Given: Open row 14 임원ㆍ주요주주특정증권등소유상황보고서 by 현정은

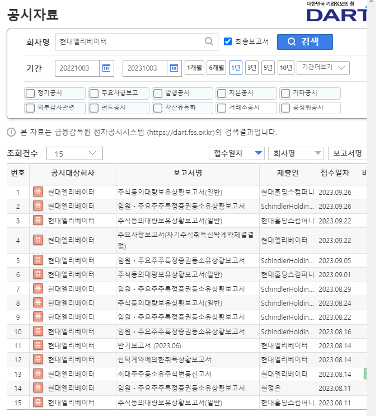Looking at the screenshot, I should [181, 388].
